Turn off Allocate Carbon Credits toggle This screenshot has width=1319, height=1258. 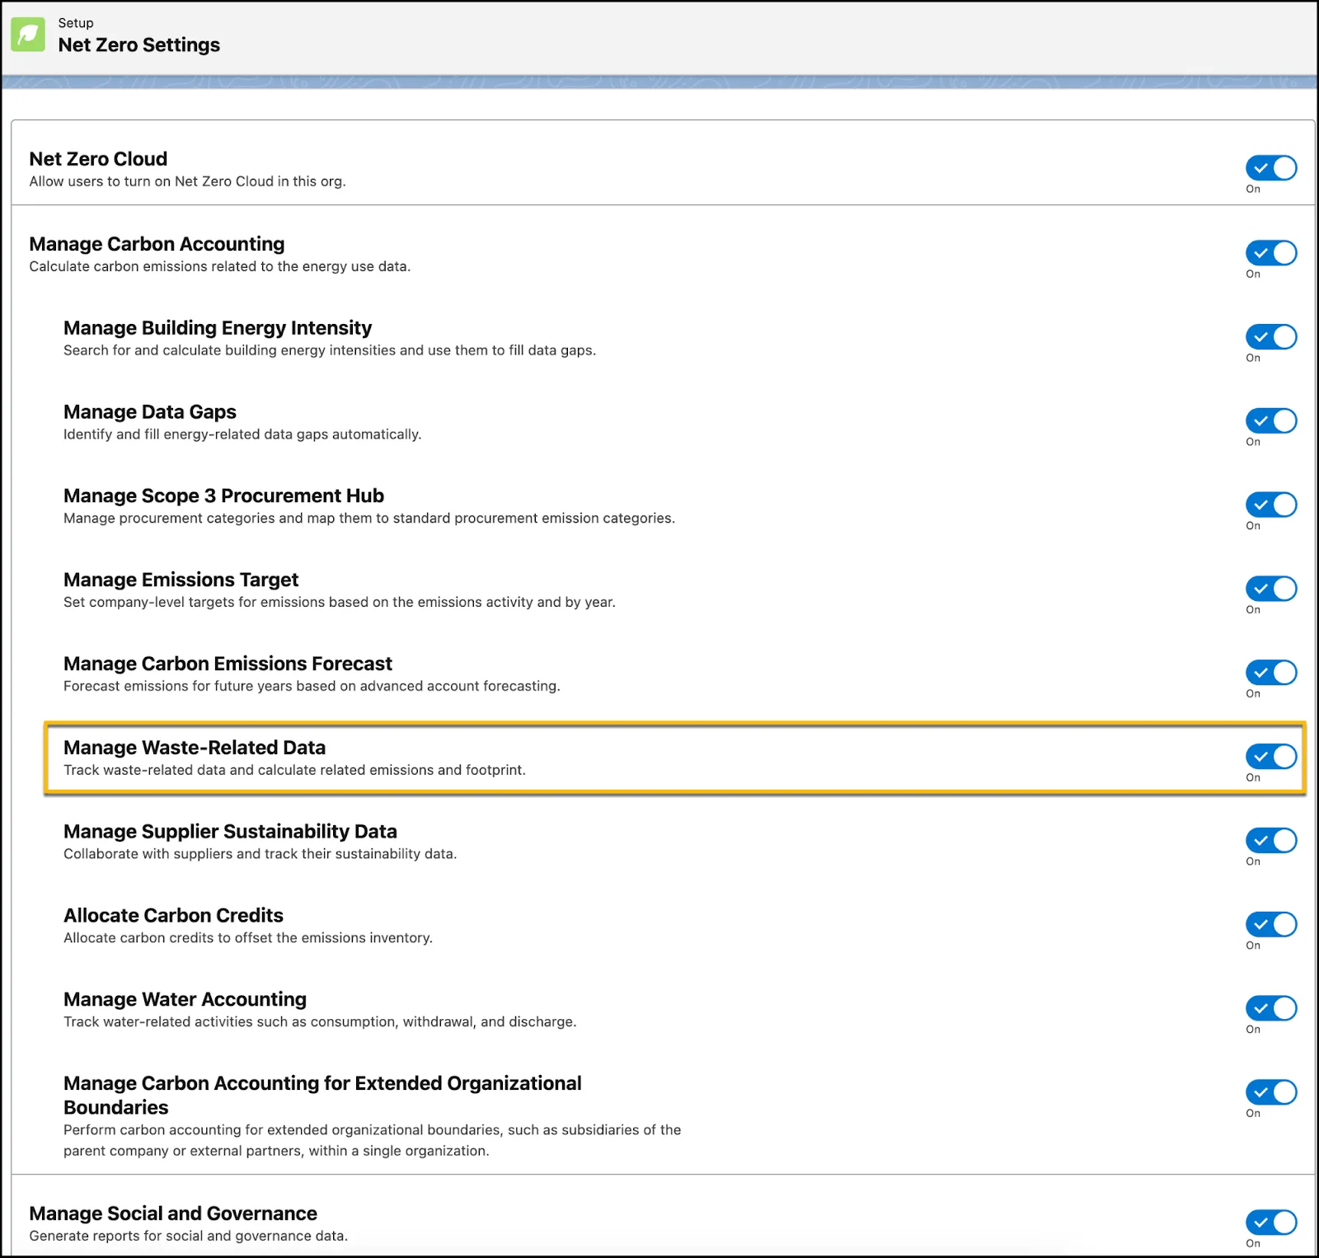point(1271,925)
